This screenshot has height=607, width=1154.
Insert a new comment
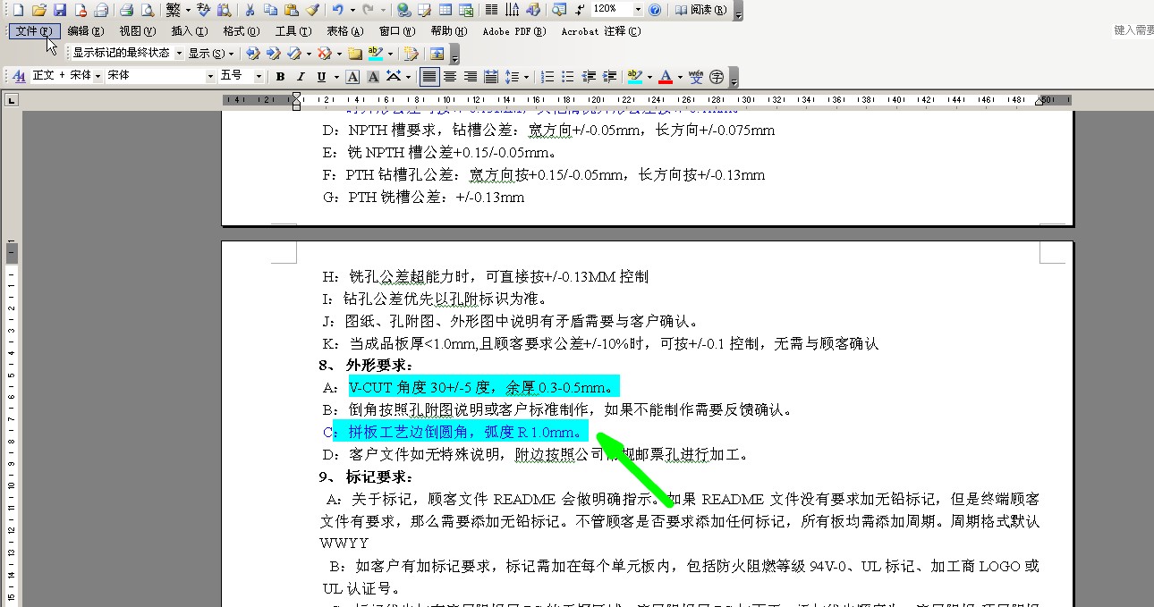click(354, 54)
